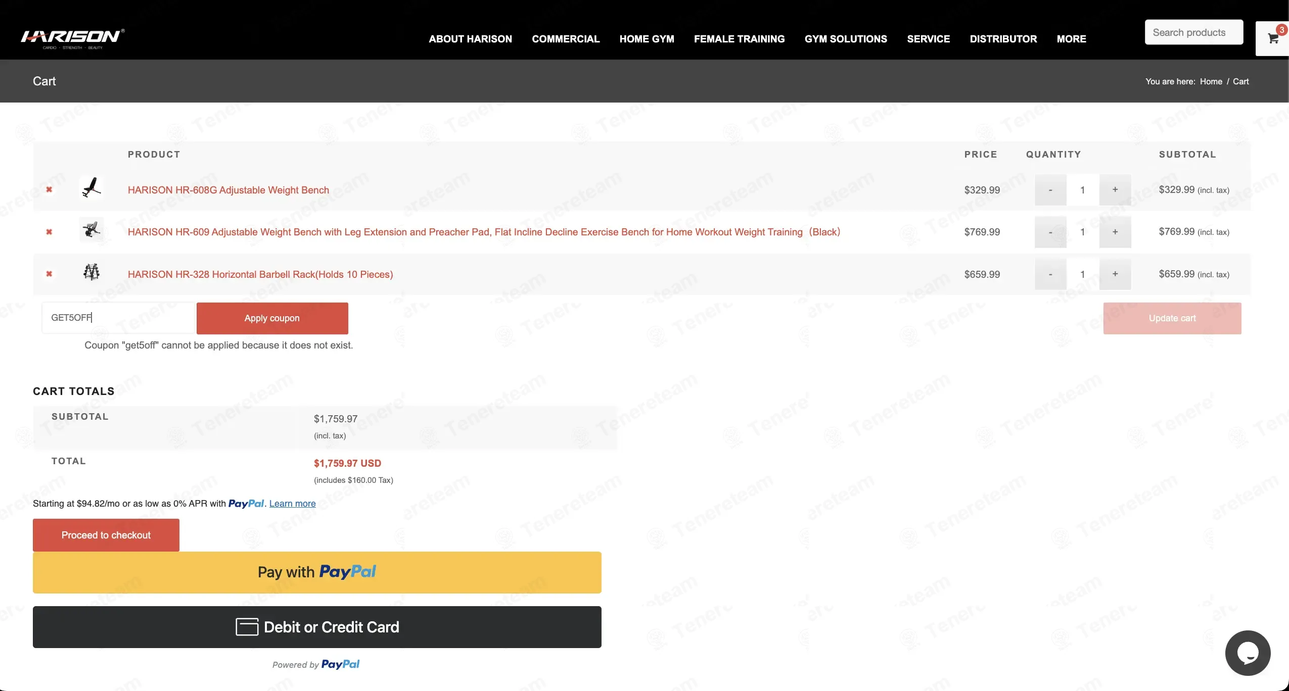Click the Harison logo
The height and width of the screenshot is (691, 1289).
click(72, 38)
